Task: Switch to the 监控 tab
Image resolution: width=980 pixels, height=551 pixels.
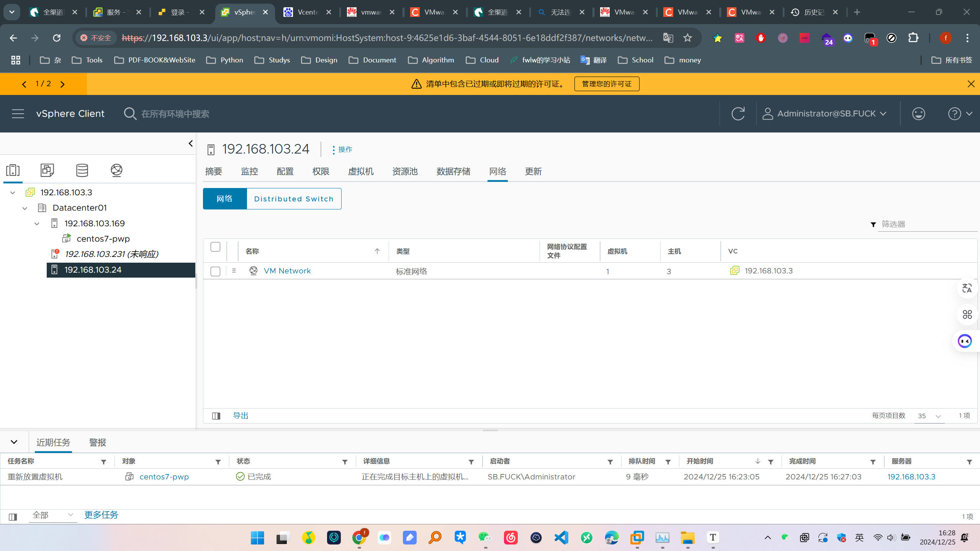Action: point(249,172)
